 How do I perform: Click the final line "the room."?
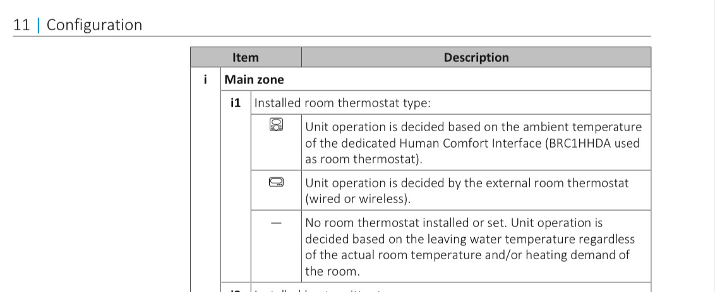(332, 271)
